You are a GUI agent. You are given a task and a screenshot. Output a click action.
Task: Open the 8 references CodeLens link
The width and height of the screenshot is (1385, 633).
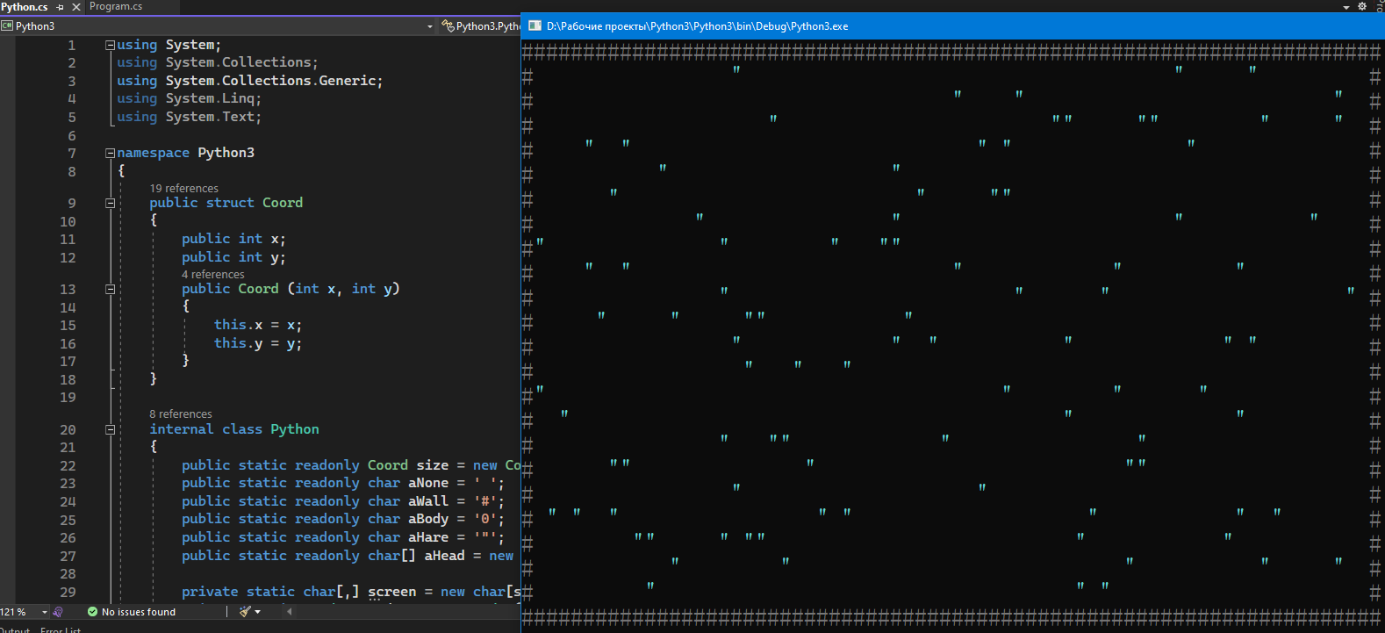181,414
